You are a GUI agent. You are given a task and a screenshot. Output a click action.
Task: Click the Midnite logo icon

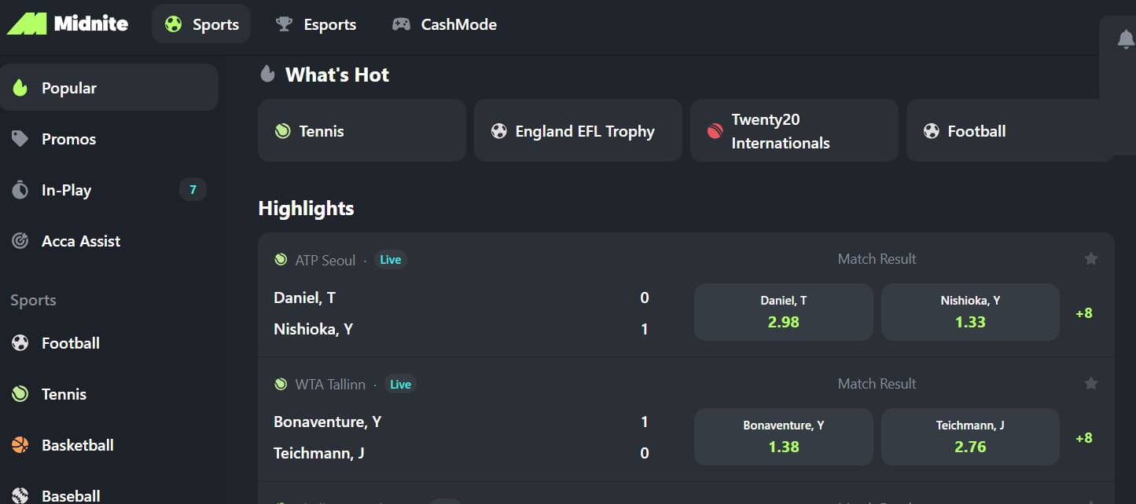tap(26, 24)
